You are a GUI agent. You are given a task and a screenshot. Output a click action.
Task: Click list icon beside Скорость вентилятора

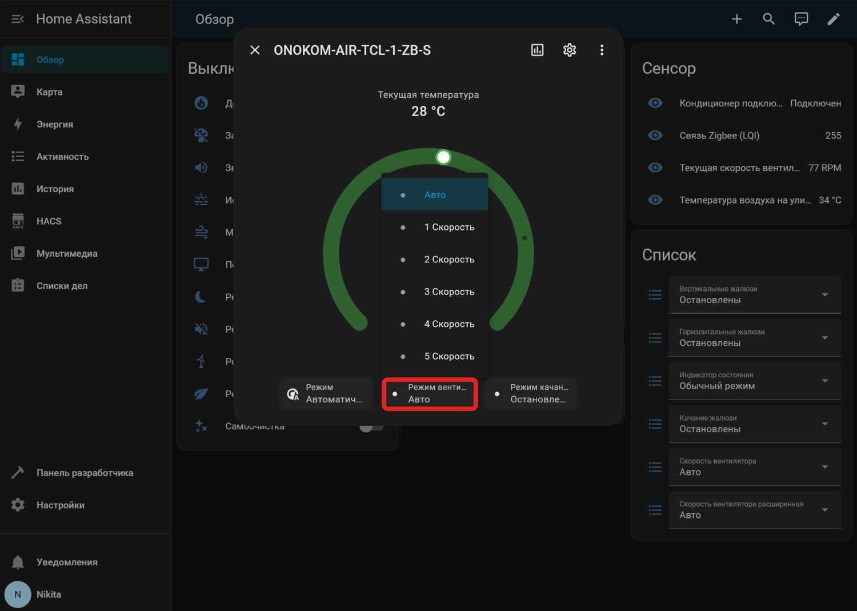pos(655,467)
